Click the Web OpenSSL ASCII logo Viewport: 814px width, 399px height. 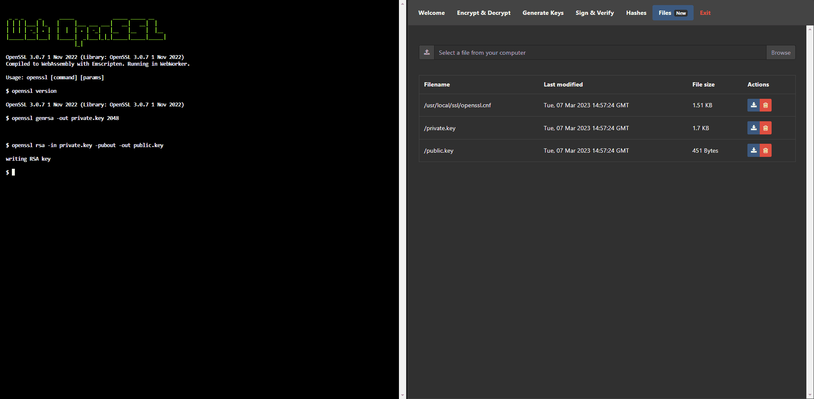[86, 32]
